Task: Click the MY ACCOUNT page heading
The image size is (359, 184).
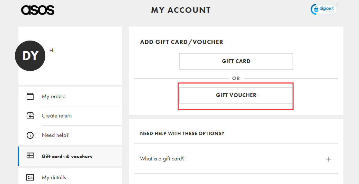Action: pyautogui.click(x=181, y=10)
